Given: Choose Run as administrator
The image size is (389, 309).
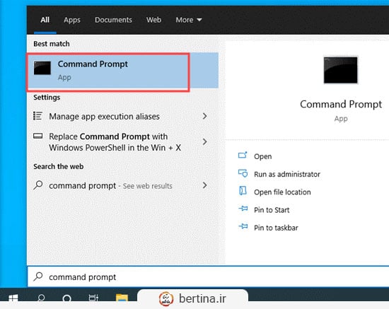Looking at the screenshot, I should point(287,175).
